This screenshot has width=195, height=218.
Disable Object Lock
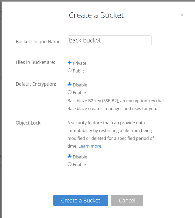point(69,156)
